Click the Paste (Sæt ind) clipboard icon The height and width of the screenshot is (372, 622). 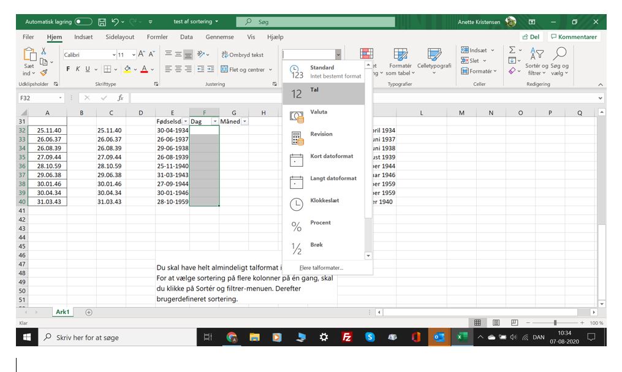(29, 55)
